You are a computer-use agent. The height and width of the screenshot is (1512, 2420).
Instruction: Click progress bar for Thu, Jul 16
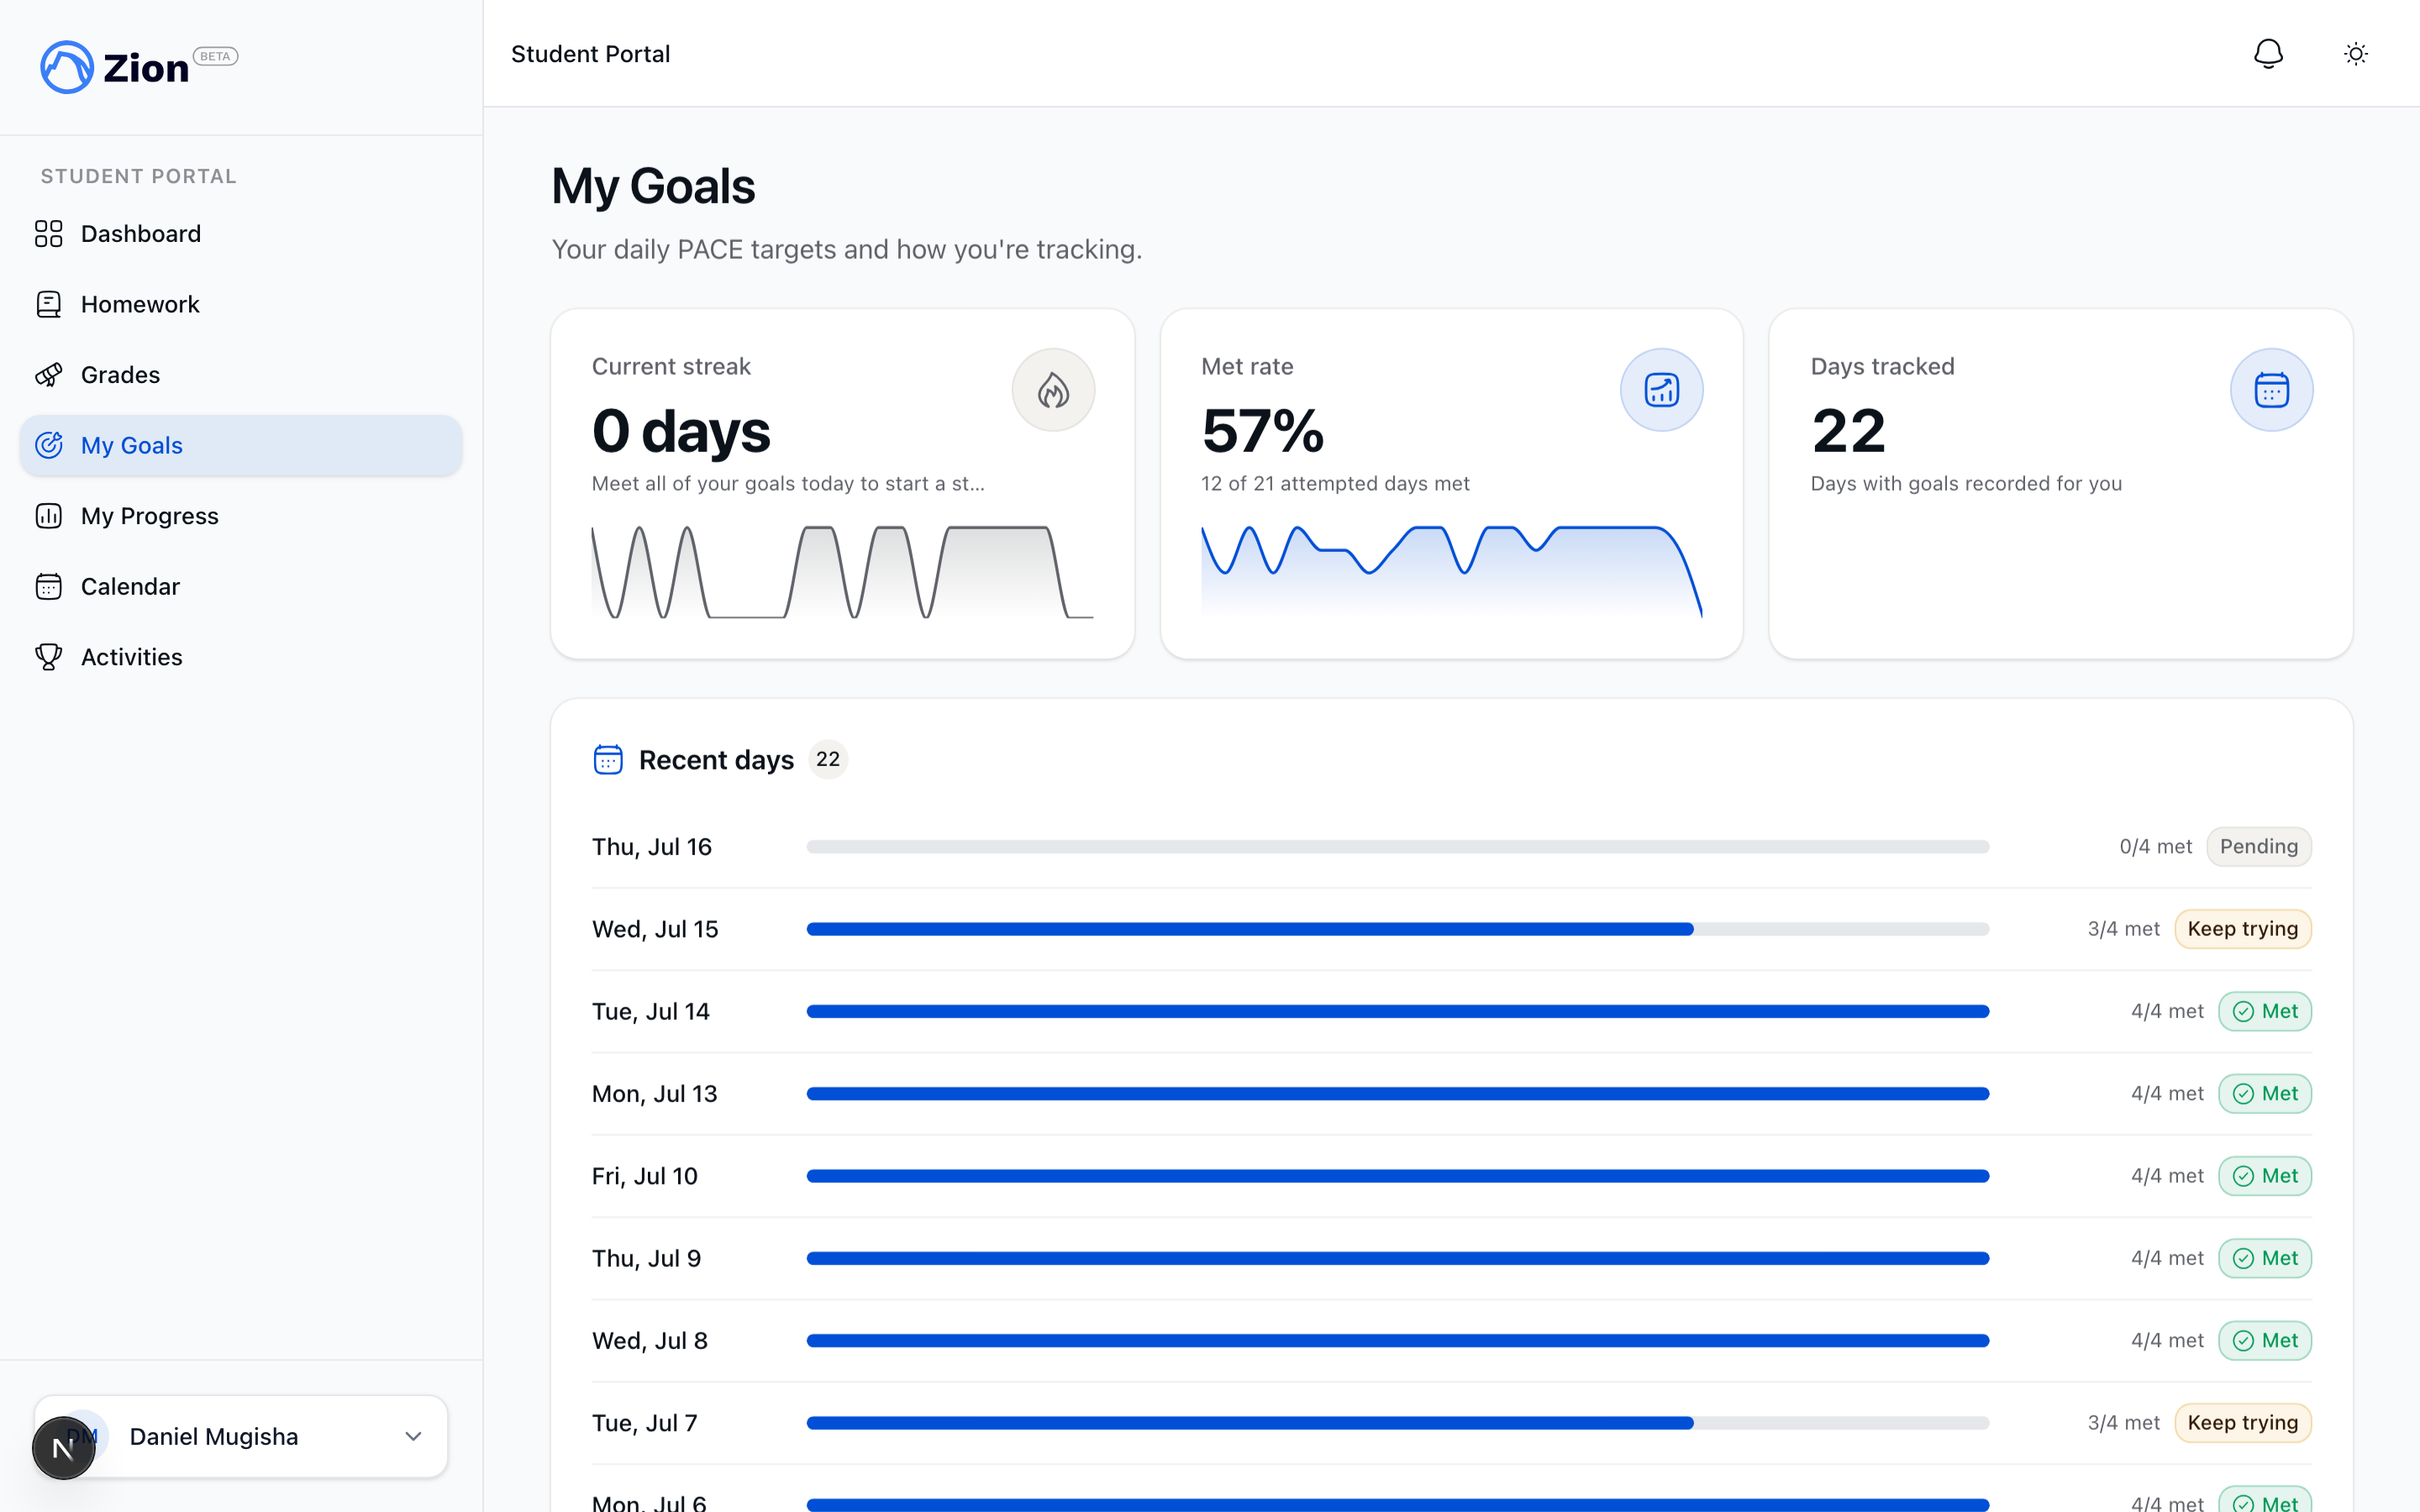1398,847
